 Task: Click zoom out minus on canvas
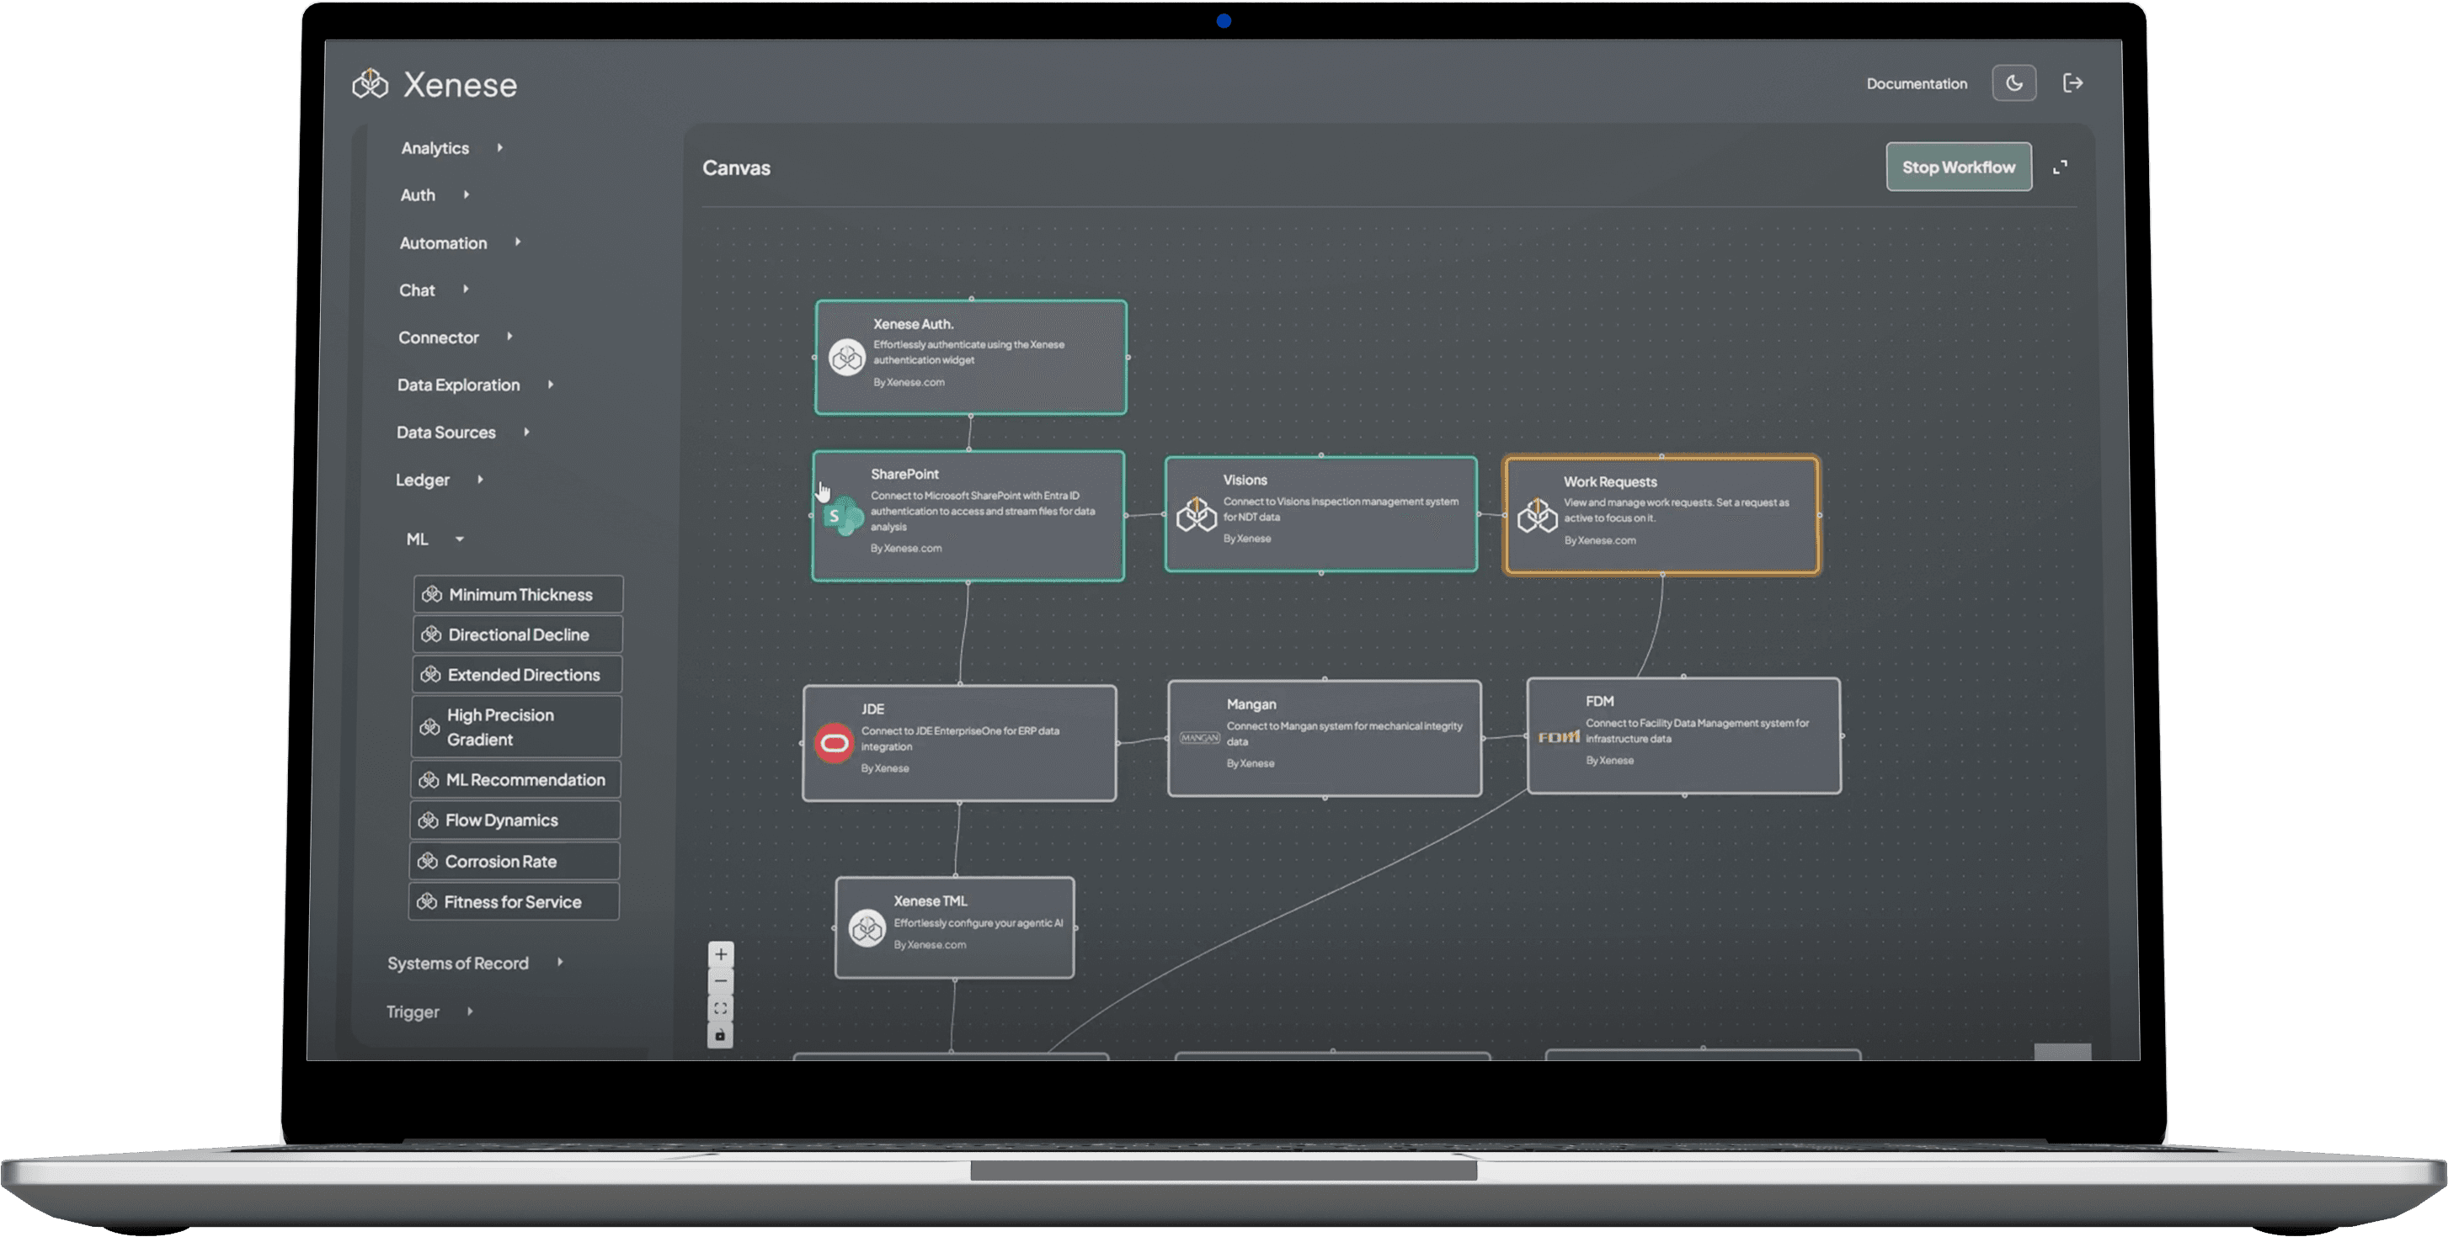click(720, 982)
